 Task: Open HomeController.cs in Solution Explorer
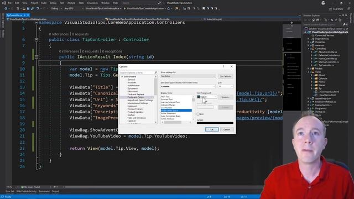tap(327, 59)
